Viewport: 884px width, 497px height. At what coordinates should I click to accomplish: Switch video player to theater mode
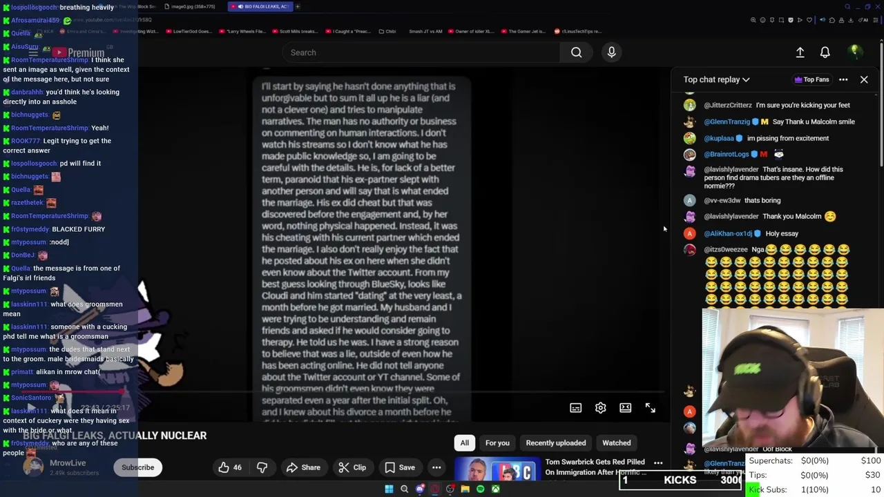(625, 408)
